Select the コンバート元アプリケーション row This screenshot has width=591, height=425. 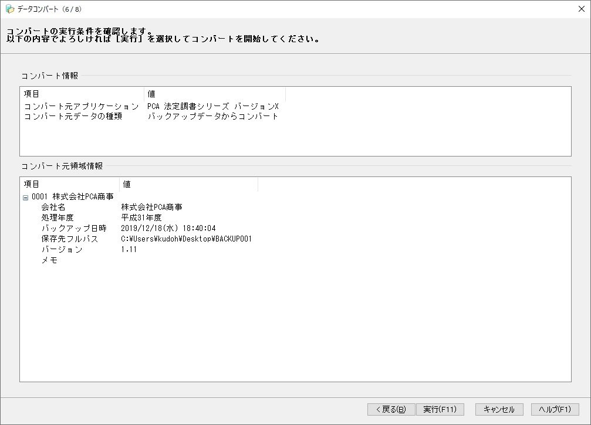pyautogui.click(x=81, y=107)
